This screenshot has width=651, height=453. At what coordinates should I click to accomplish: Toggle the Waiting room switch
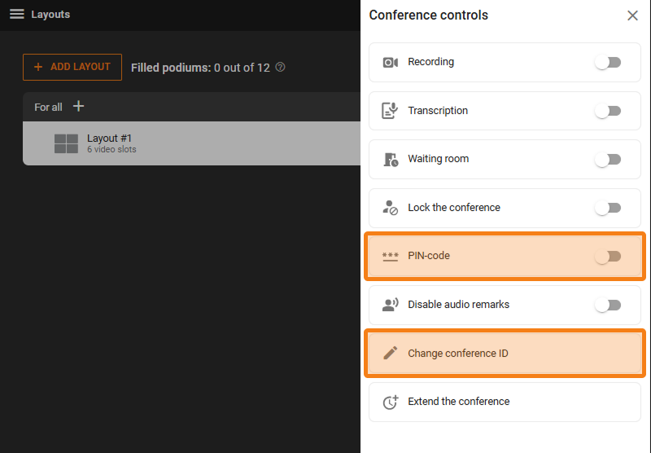coord(608,160)
